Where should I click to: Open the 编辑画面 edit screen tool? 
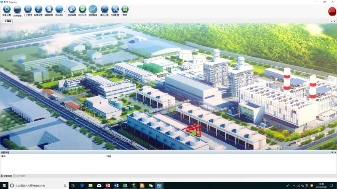coord(49,9)
